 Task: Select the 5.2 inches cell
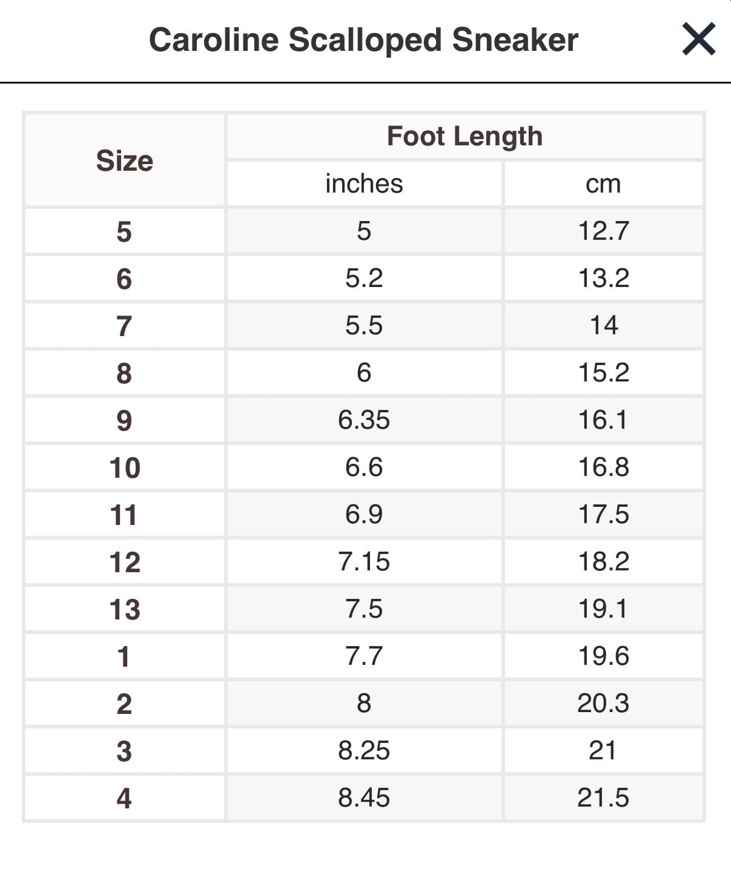pos(364,278)
